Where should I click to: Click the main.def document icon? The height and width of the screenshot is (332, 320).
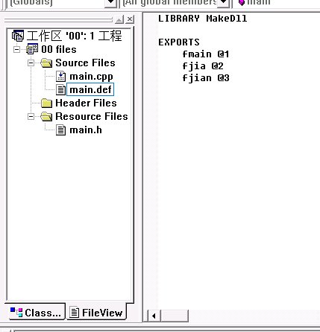[60, 89]
